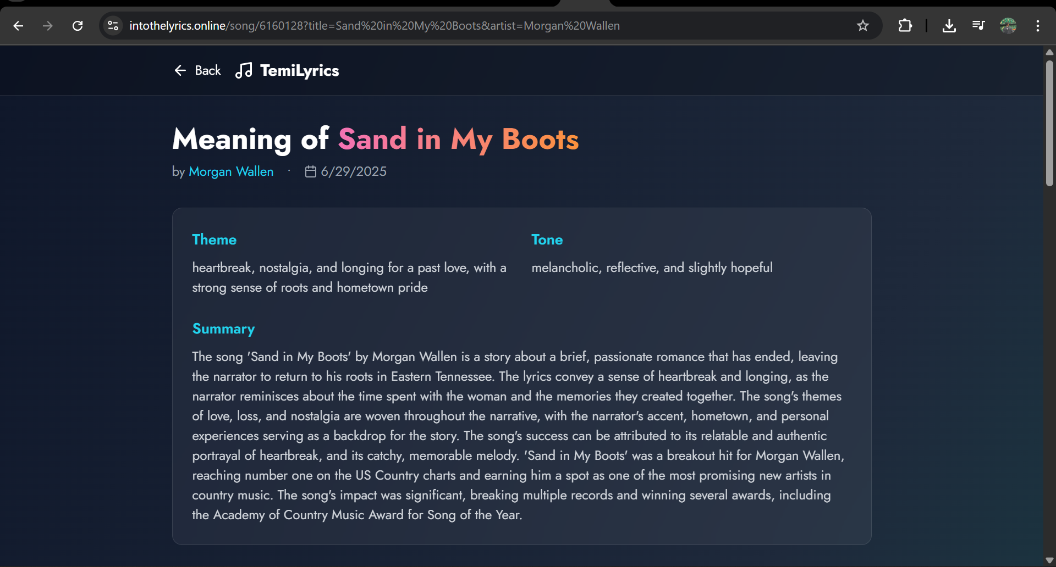1056x567 pixels.
Task: Click the 'Sand in My Boots' title text
Action: [x=458, y=139]
